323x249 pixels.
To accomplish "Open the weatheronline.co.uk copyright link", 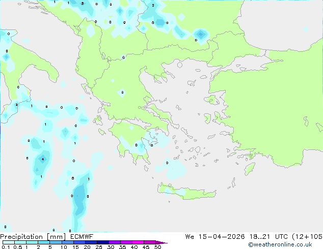I will tap(280, 244).
